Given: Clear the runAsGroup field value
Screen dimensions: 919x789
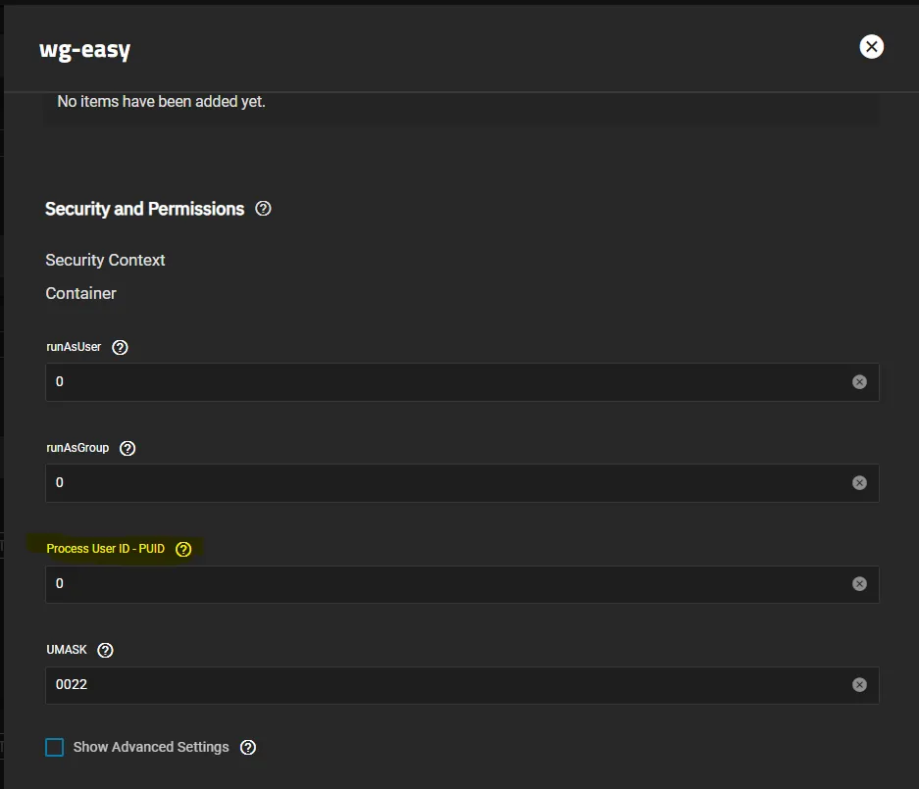Looking at the screenshot, I should pos(859,483).
